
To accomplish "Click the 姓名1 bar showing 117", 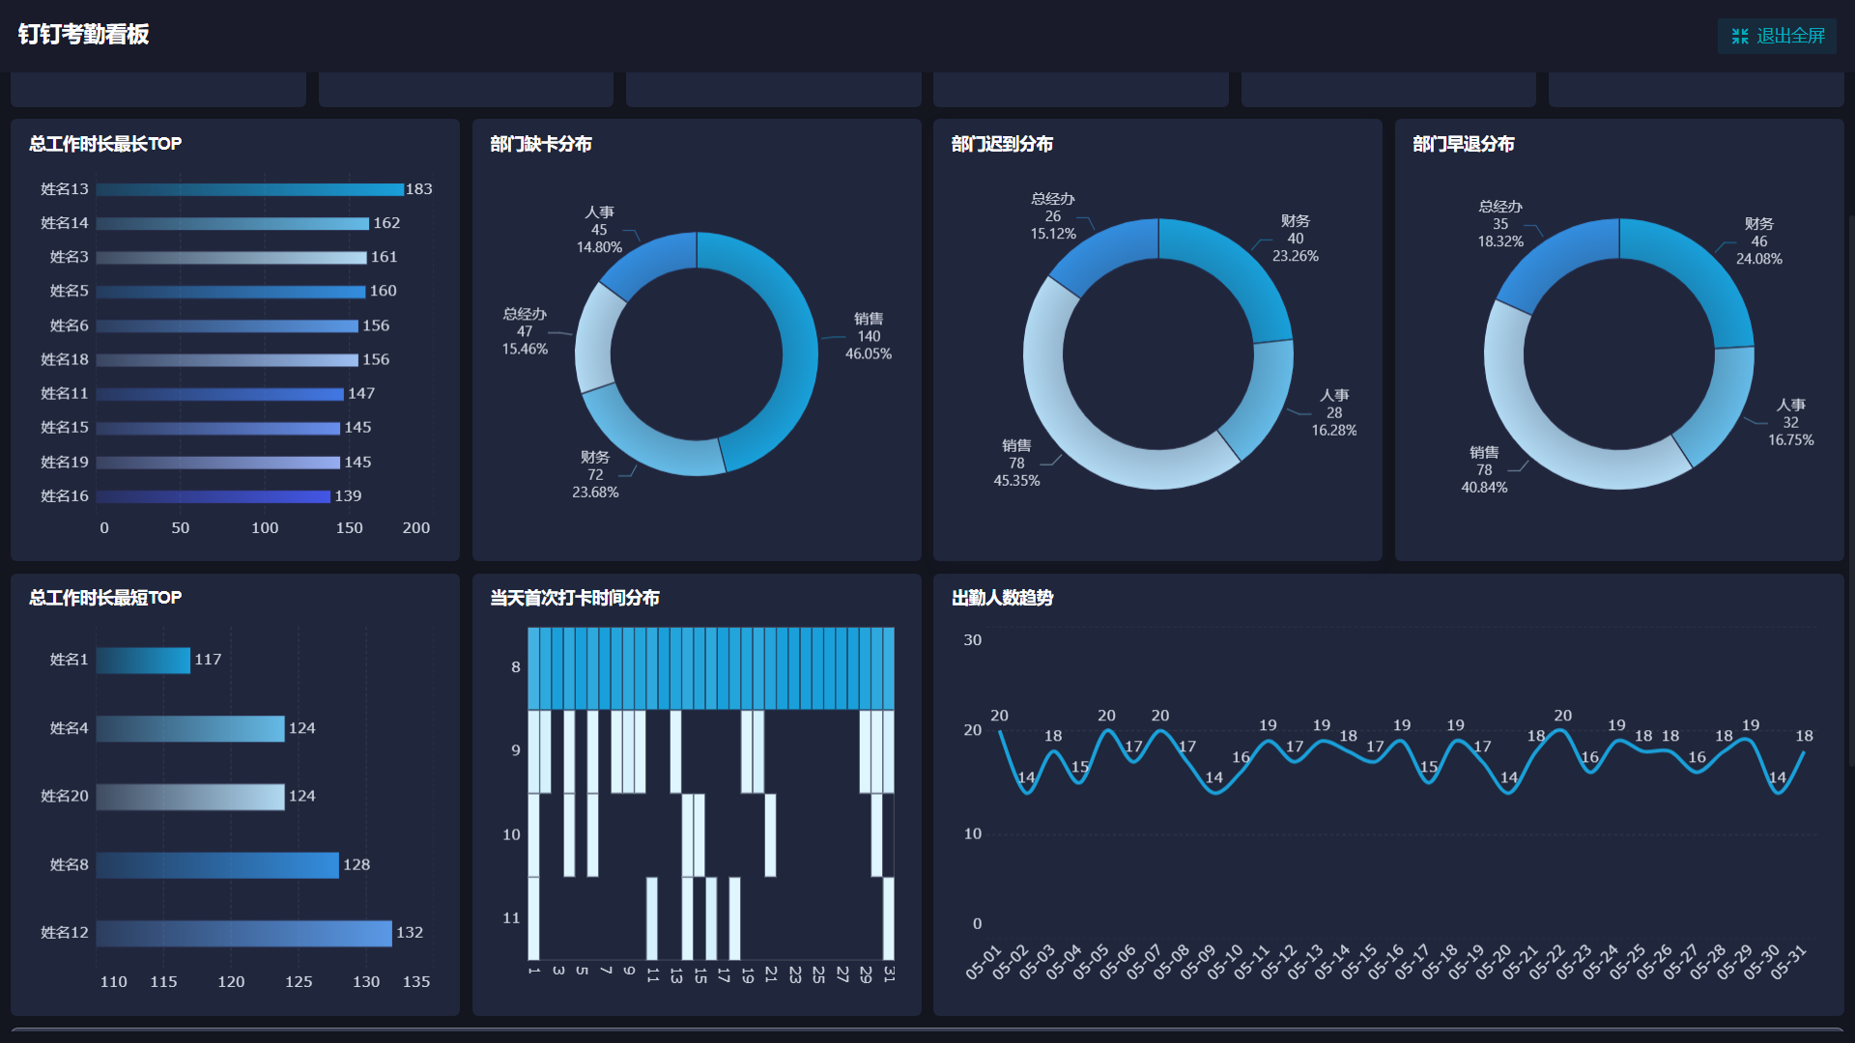I will click(143, 660).
